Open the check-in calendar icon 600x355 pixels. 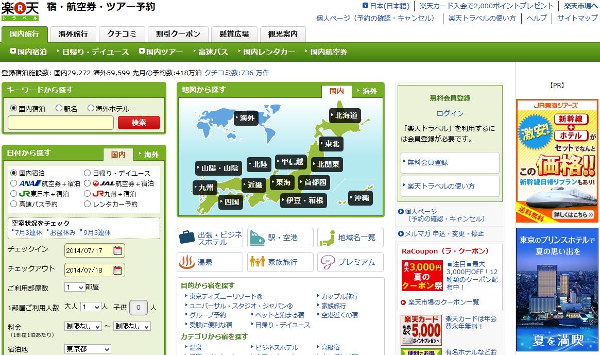(117, 251)
